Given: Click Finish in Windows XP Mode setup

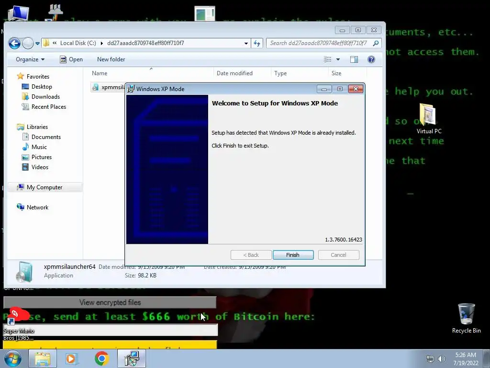Looking at the screenshot, I should [293, 255].
